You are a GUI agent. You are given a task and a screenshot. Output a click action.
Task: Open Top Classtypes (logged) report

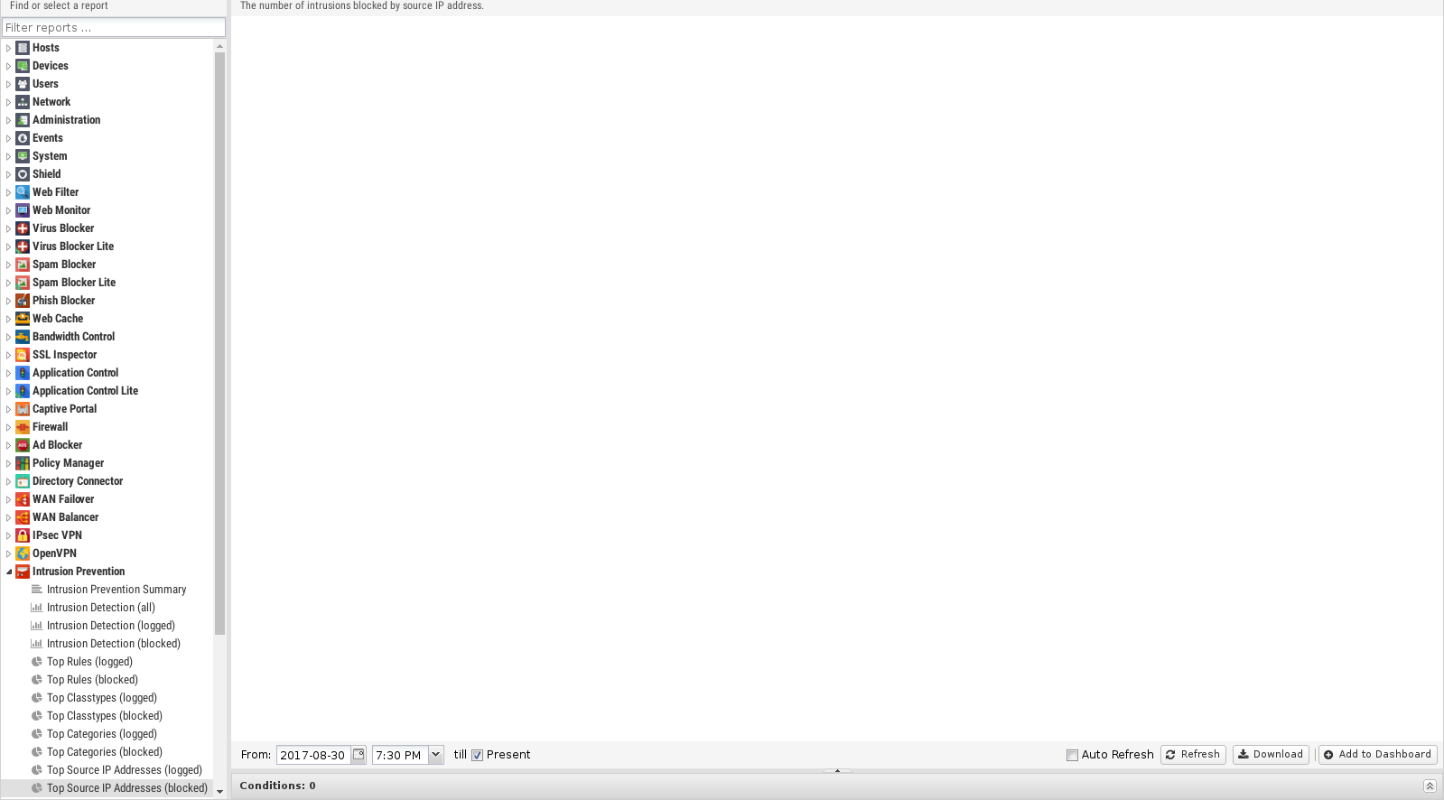point(102,698)
